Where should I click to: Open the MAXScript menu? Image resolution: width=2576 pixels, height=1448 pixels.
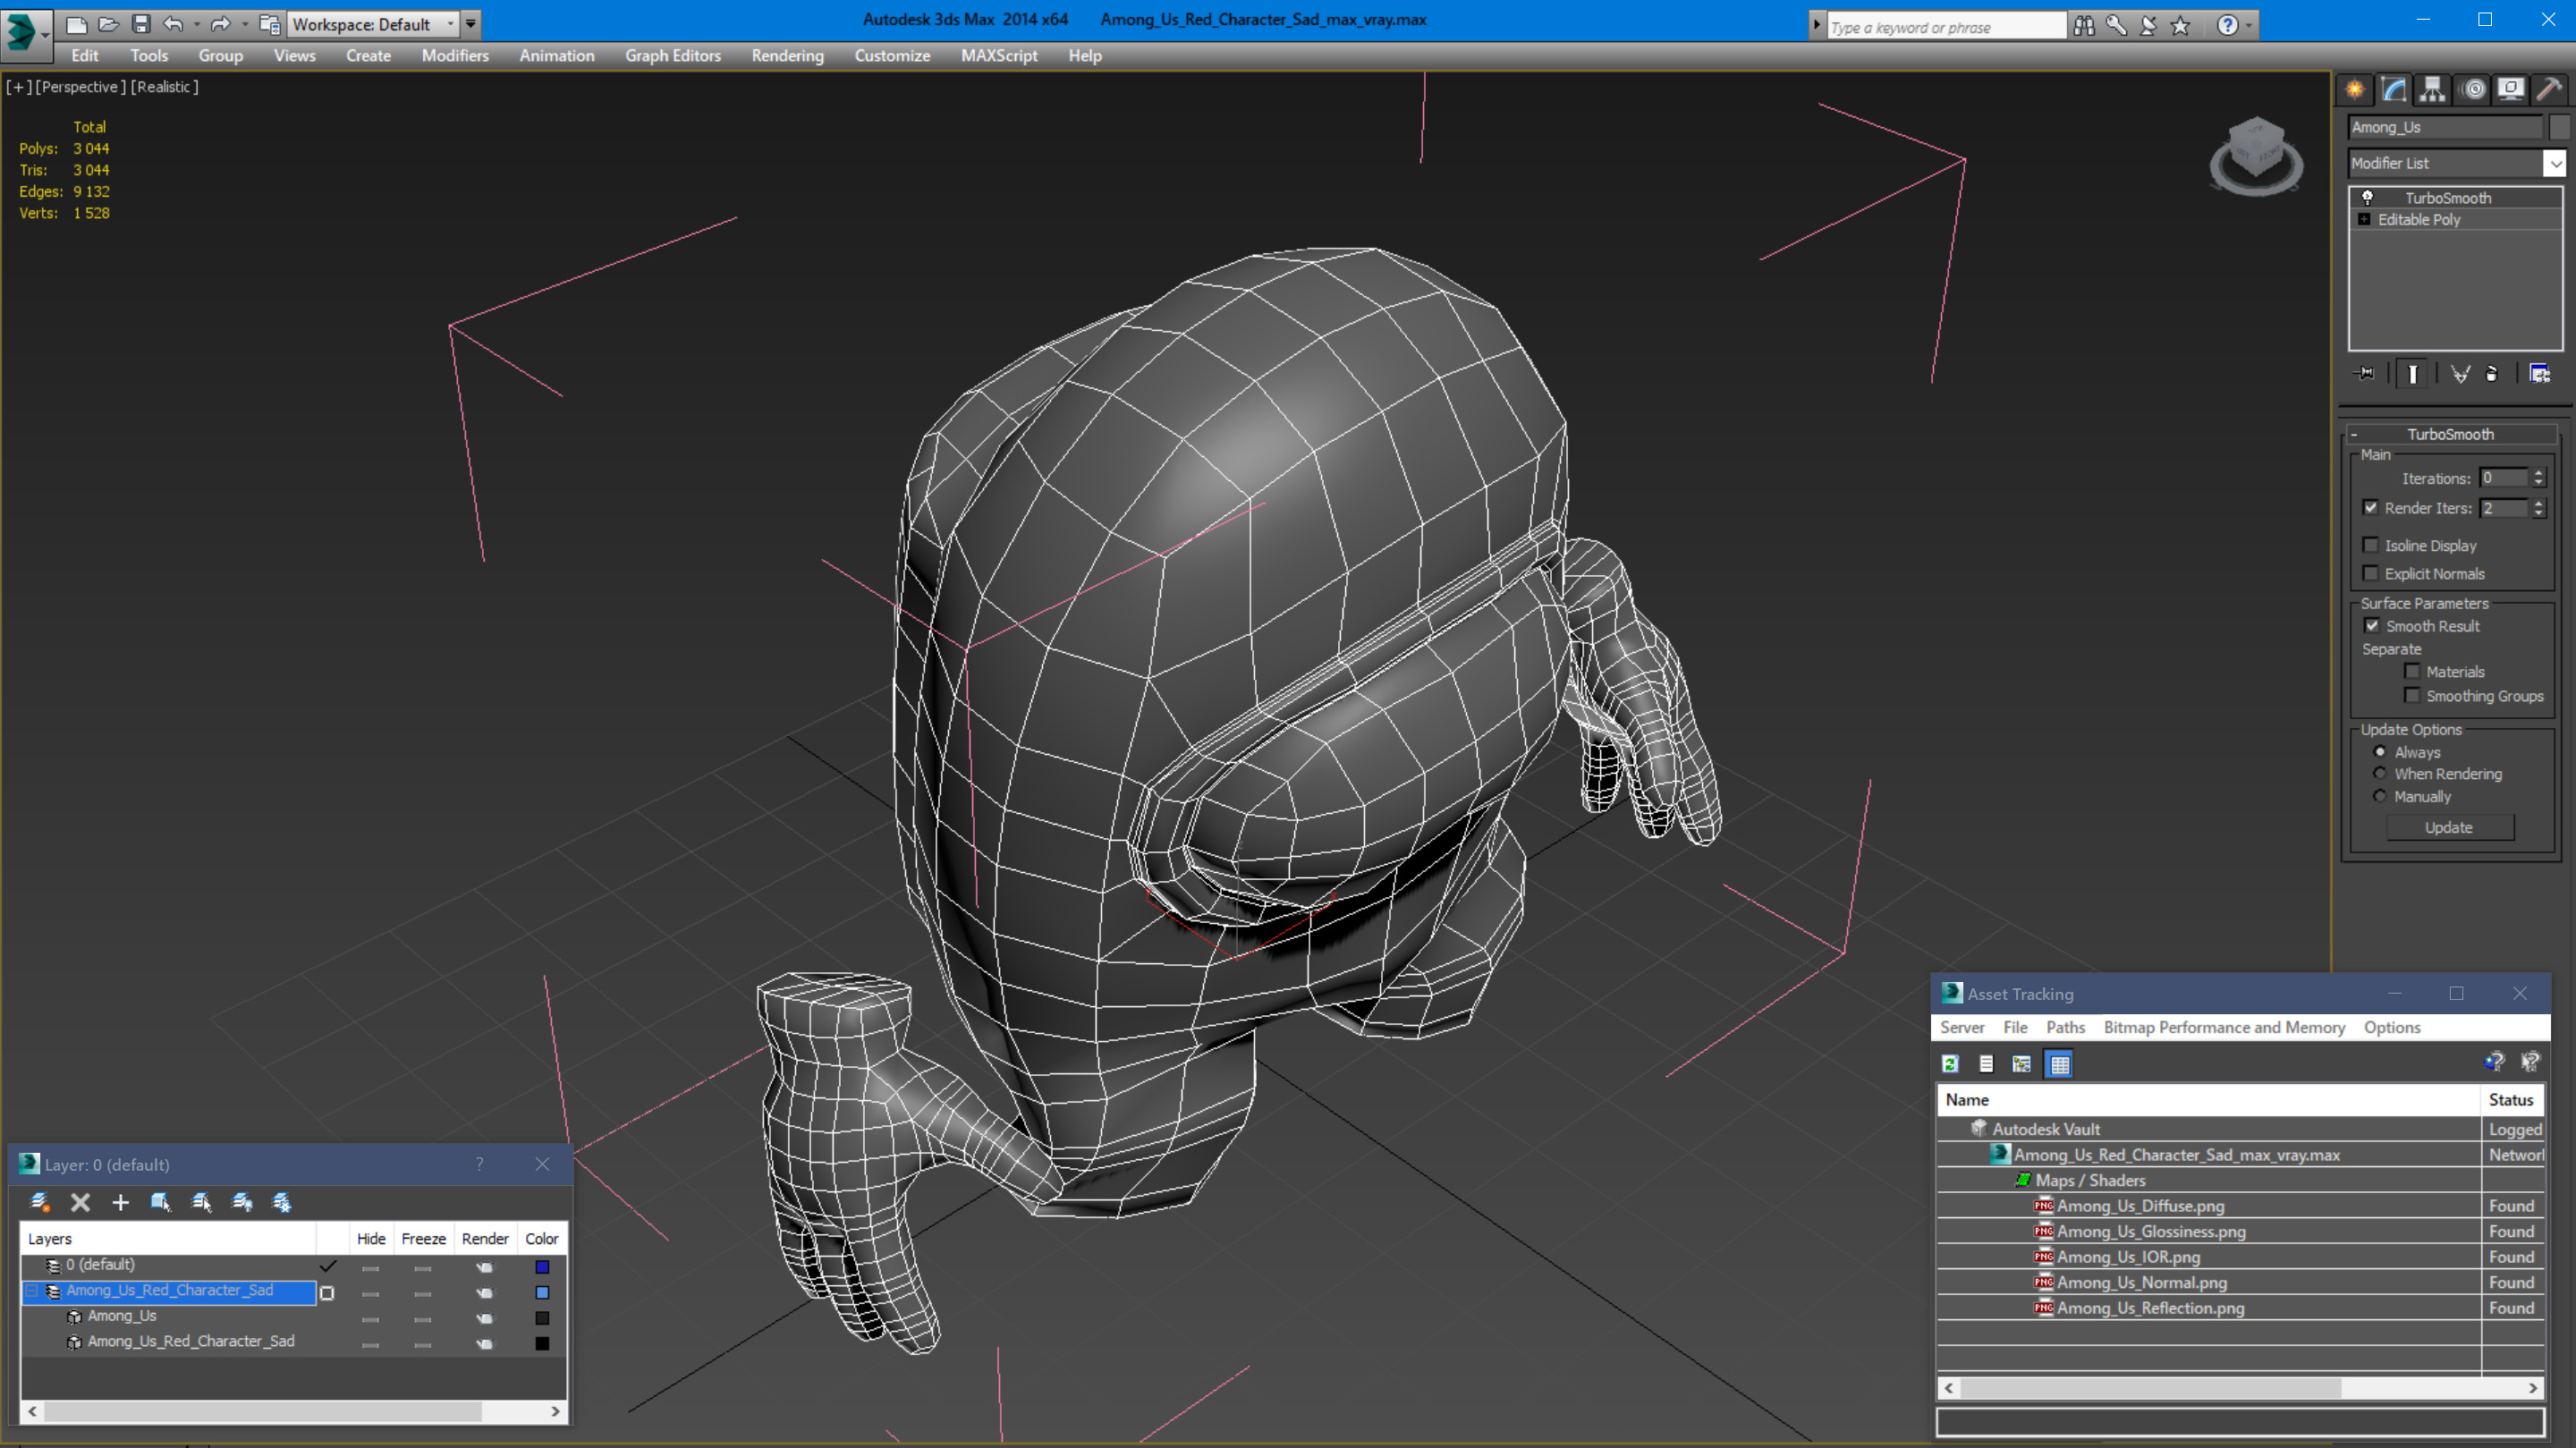tap(999, 56)
